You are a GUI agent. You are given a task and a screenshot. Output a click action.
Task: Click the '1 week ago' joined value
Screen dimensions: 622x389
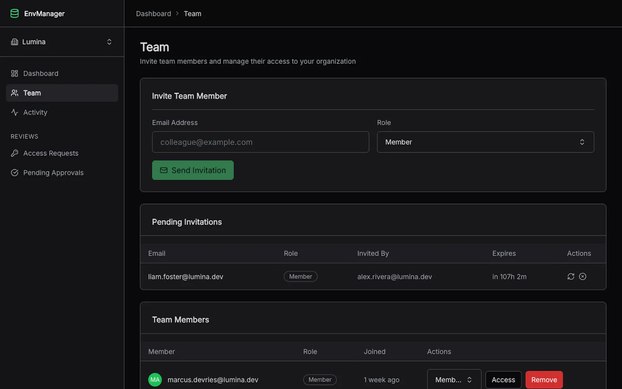381,380
